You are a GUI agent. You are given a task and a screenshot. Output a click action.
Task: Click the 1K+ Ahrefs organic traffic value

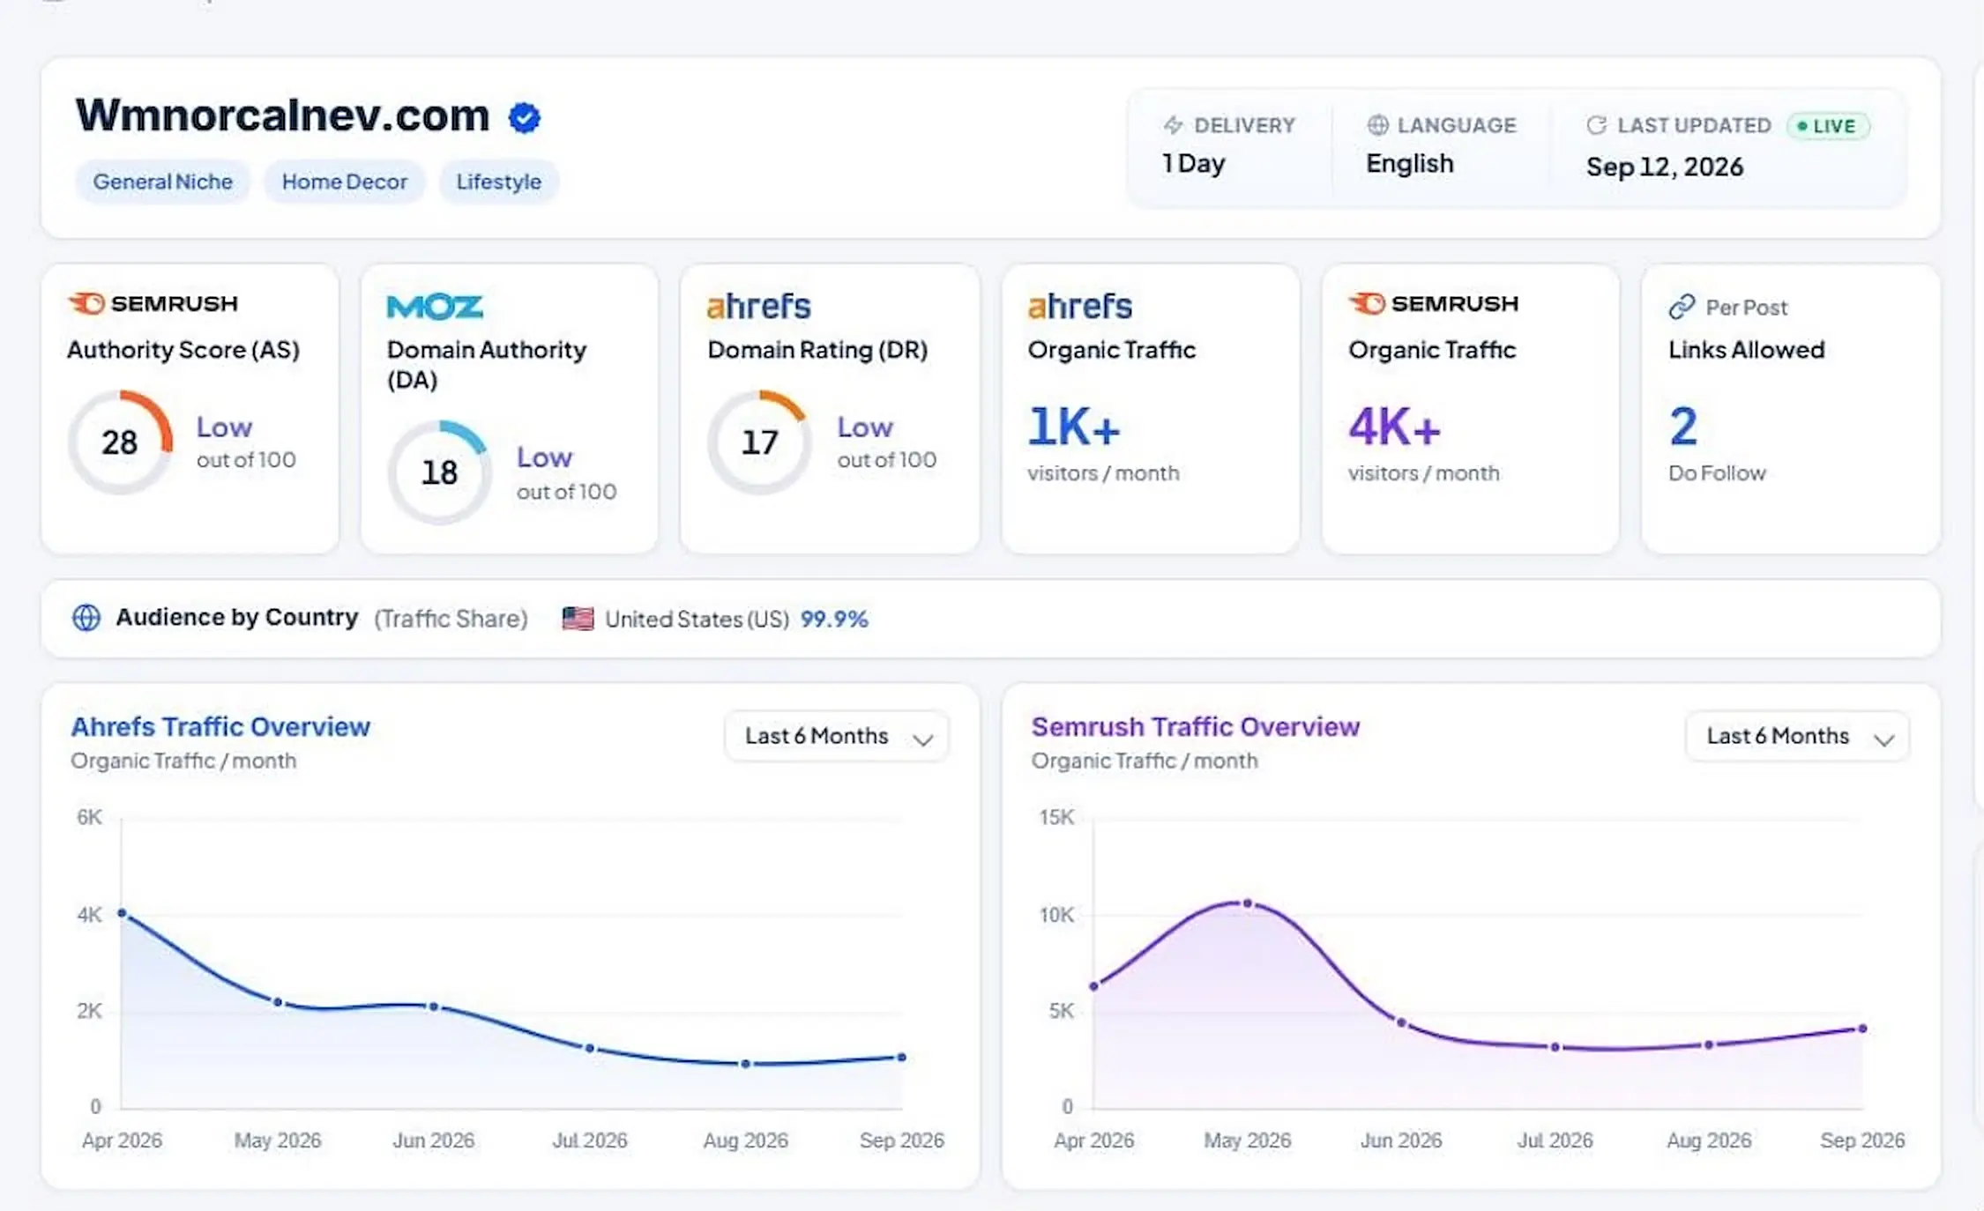coord(1073,427)
